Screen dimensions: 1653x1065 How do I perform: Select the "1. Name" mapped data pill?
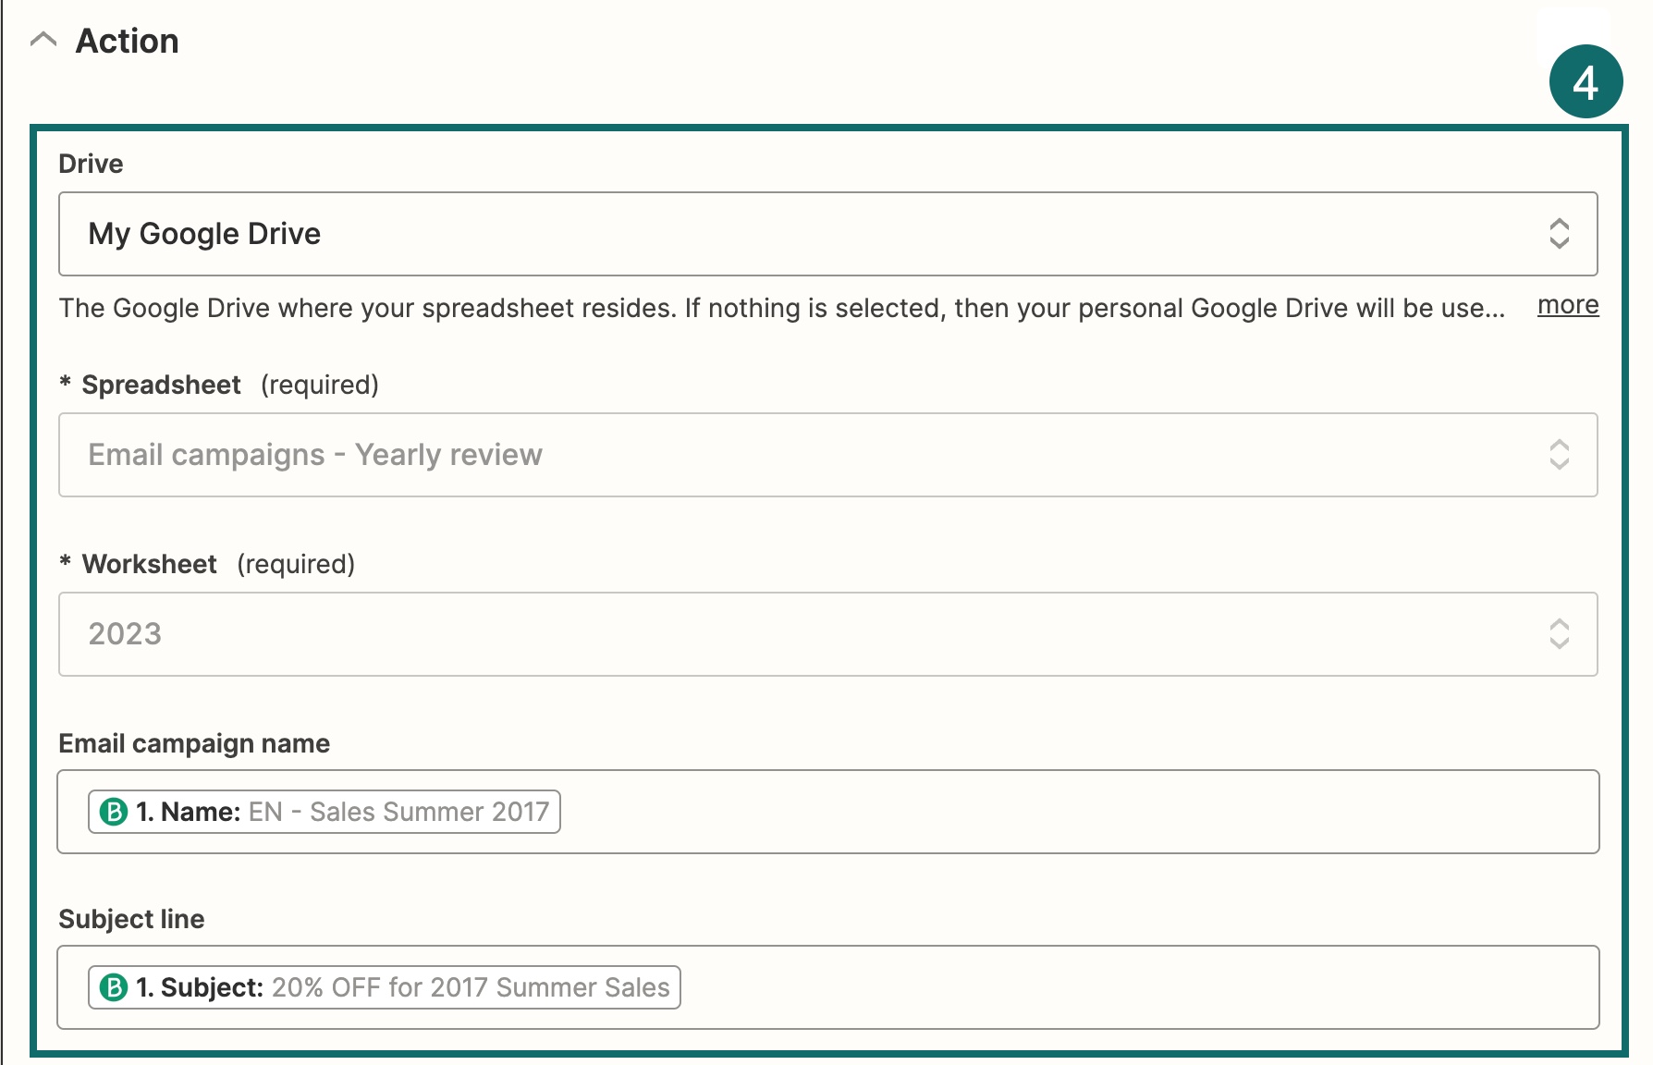click(x=342, y=812)
